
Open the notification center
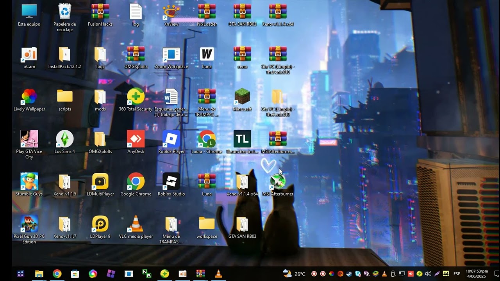(496, 274)
